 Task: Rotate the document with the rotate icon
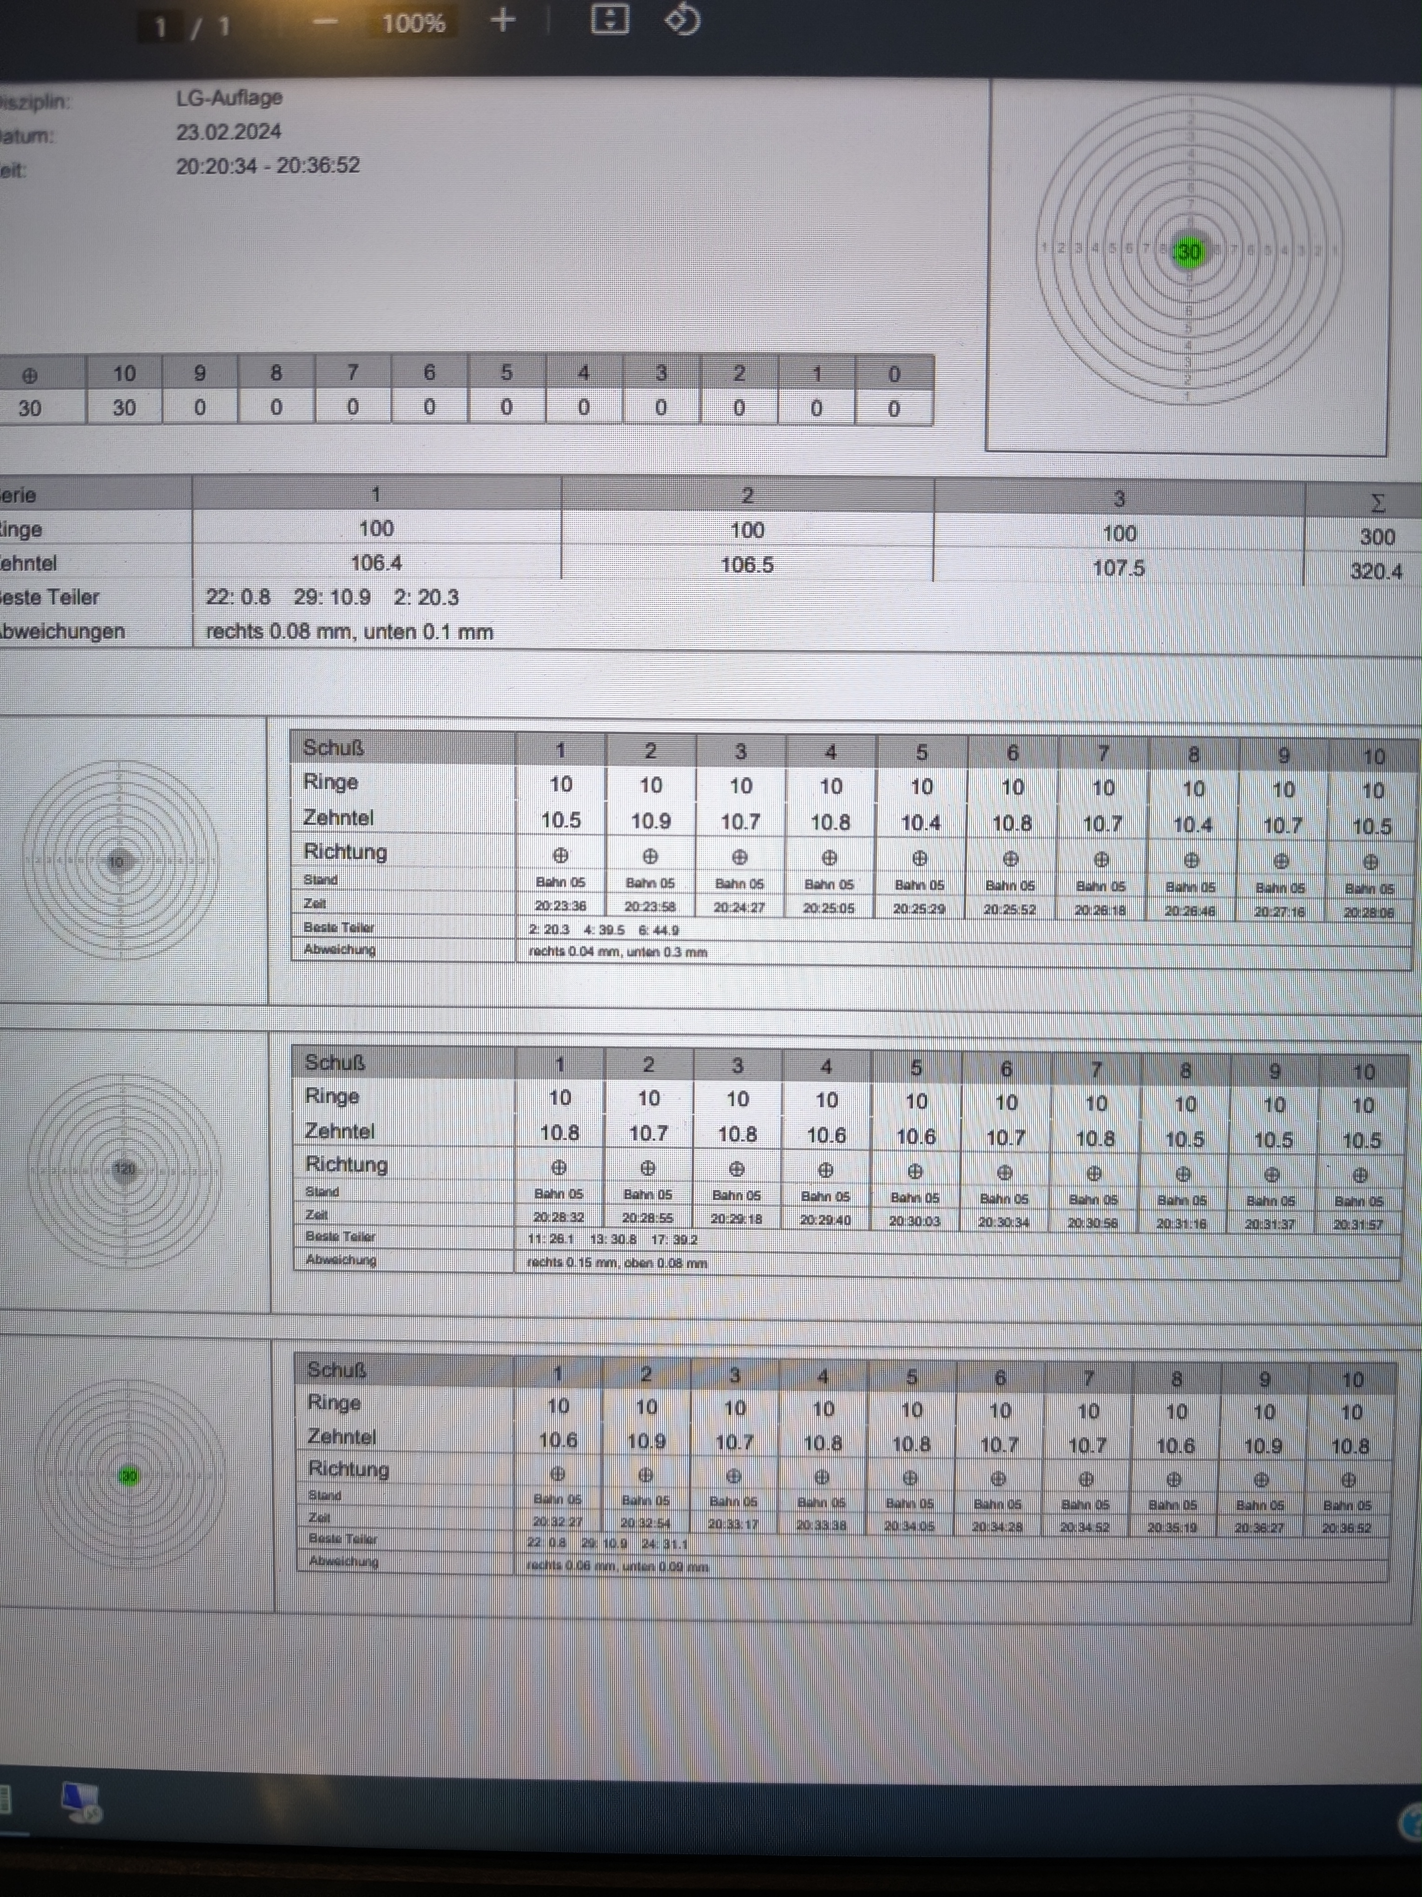point(682,19)
